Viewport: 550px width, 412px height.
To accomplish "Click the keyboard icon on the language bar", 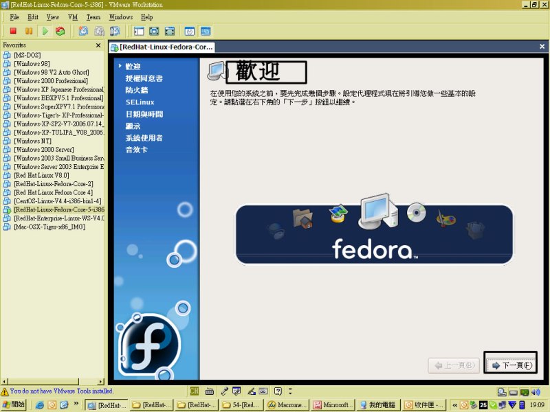I will pos(210,391).
